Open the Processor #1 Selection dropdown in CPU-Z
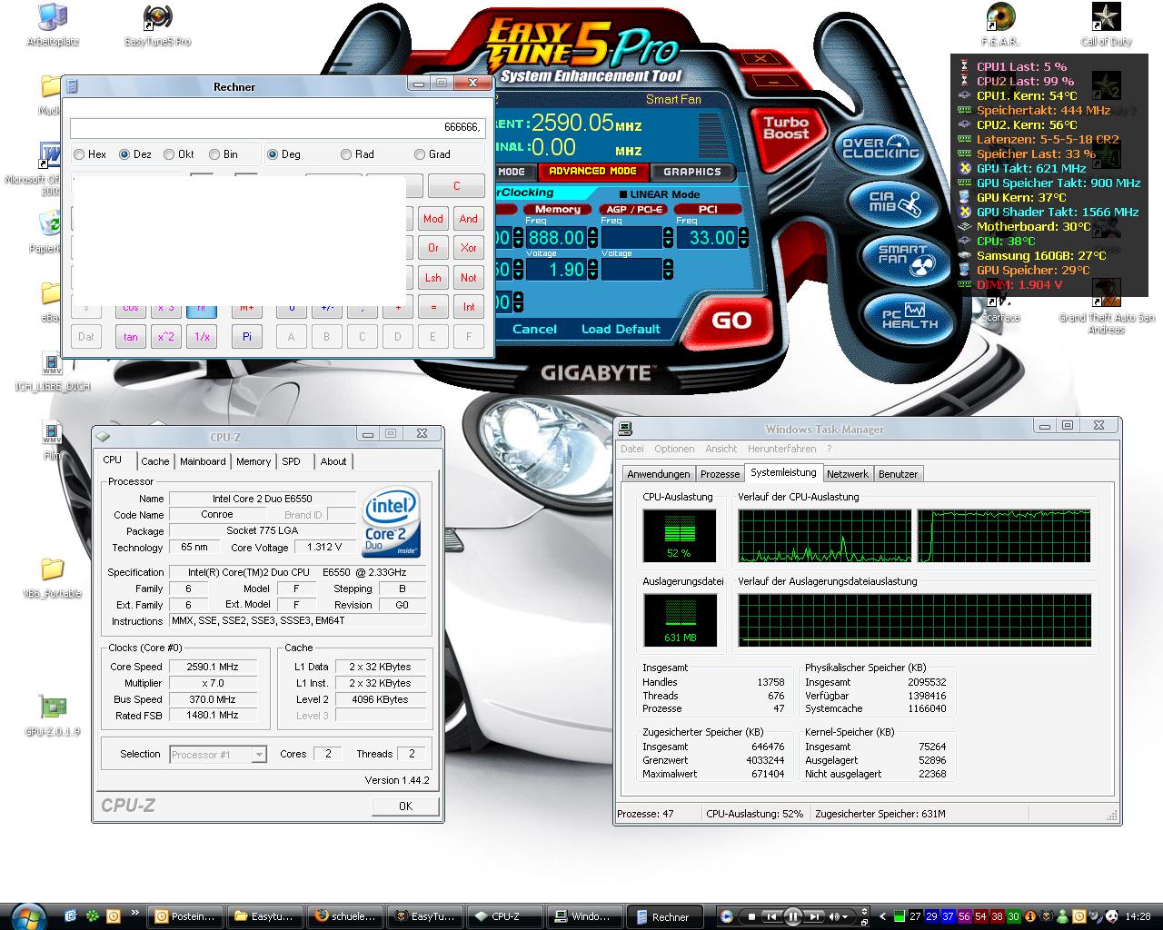 [x=259, y=754]
